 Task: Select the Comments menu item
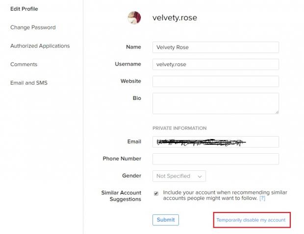pos(24,65)
